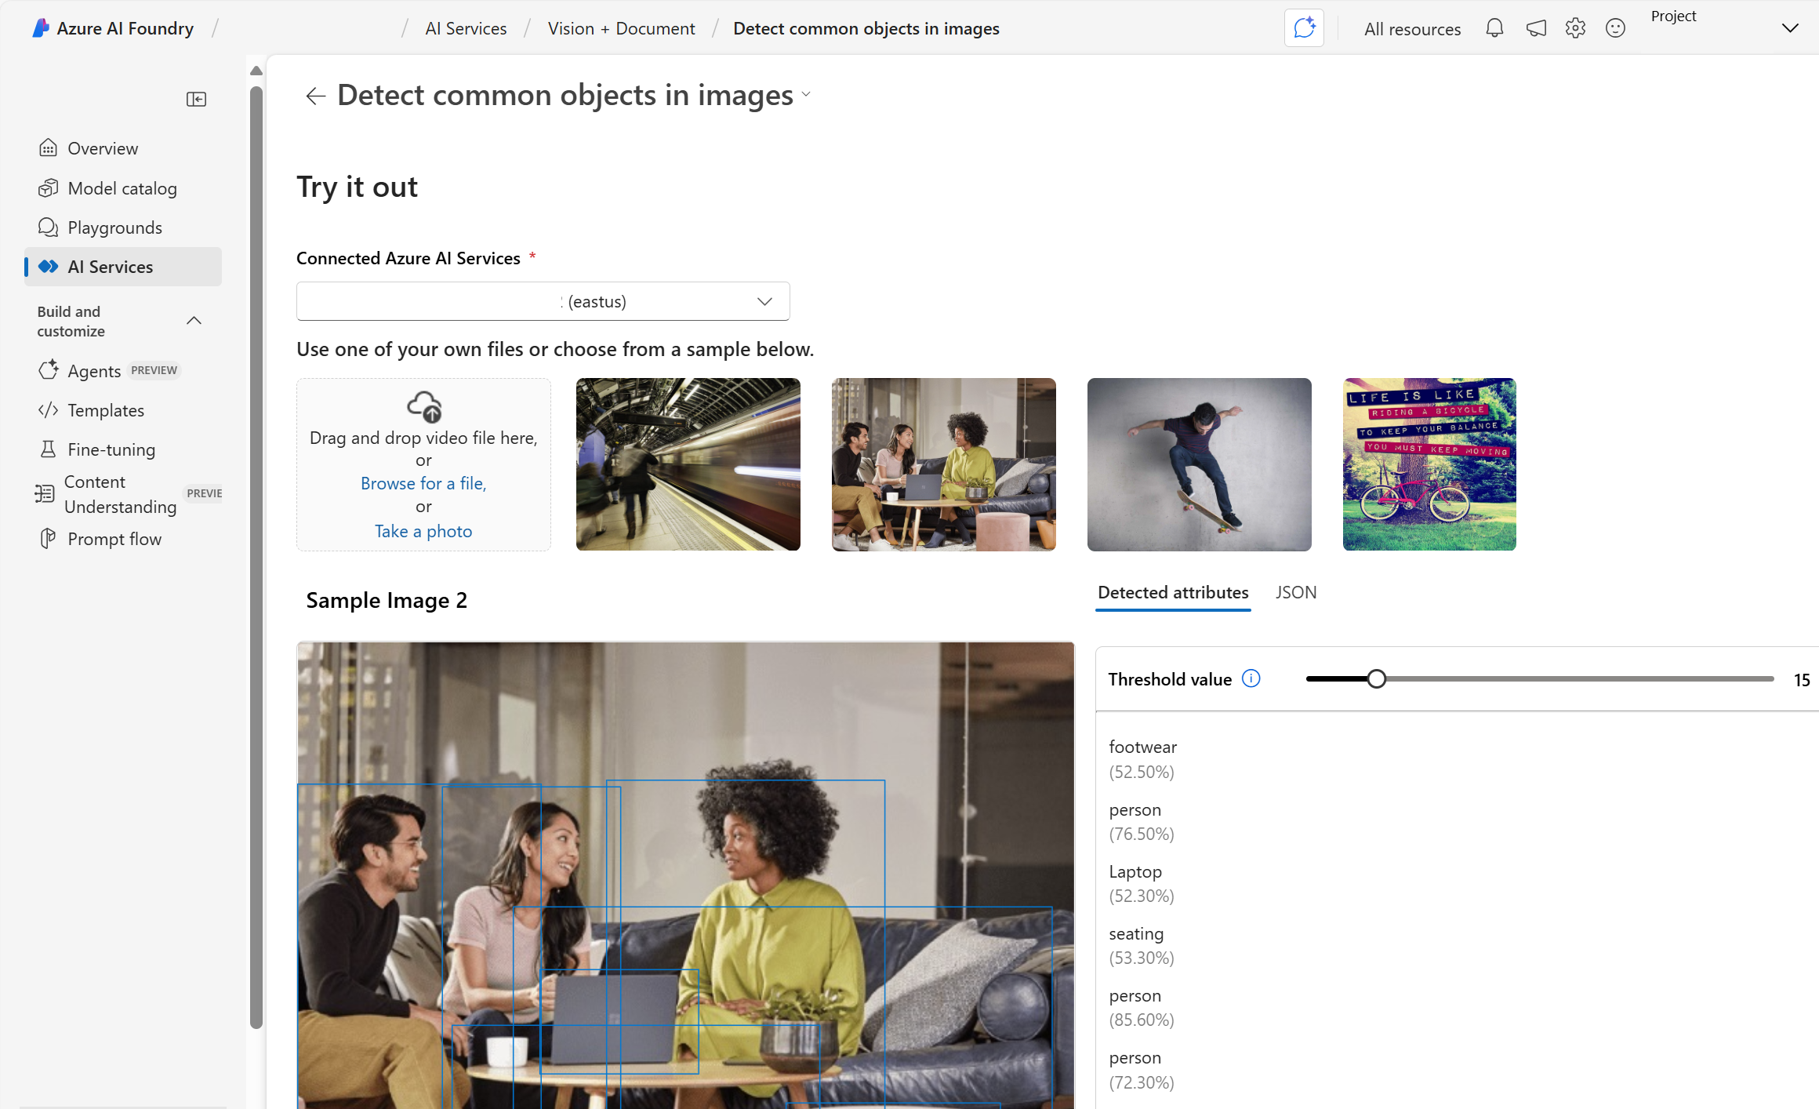1819x1109 pixels.
Task: Select the Detected attributes tab
Action: click(x=1173, y=592)
